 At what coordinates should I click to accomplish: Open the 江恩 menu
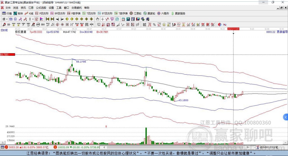(31, 8)
